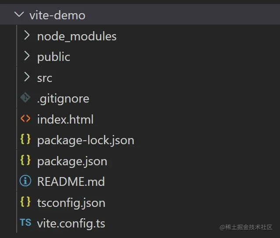Click the JSON braces icon for package-lock.json
This screenshot has width=280, height=238.
[25, 140]
